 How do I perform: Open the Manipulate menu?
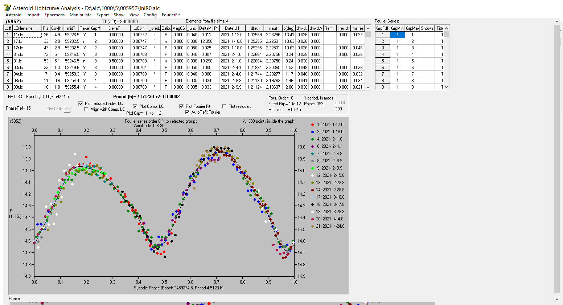coord(81,15)
